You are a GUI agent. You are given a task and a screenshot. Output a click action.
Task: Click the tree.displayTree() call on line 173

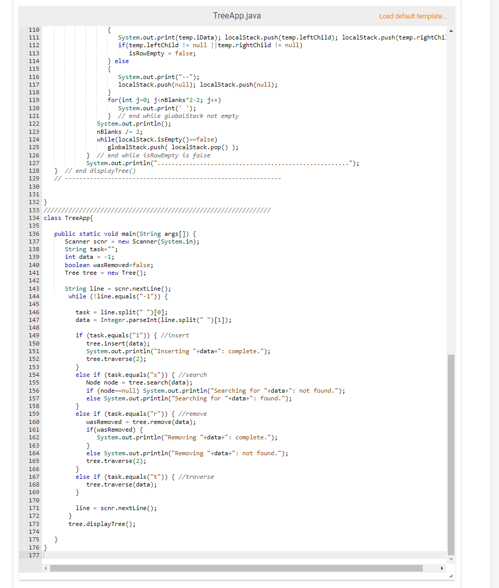(101, 523)
